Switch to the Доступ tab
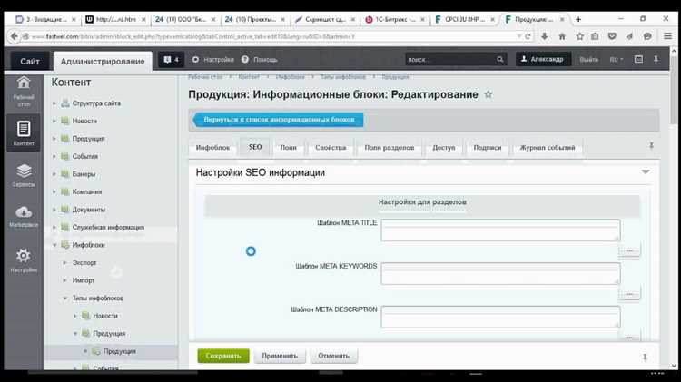Viewport: 681px width, 382px height. [443, 148]
